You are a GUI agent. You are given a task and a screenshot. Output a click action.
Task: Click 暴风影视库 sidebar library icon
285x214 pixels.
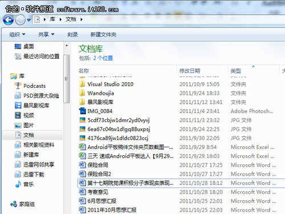pyautogui.click(x=18, y=106)
